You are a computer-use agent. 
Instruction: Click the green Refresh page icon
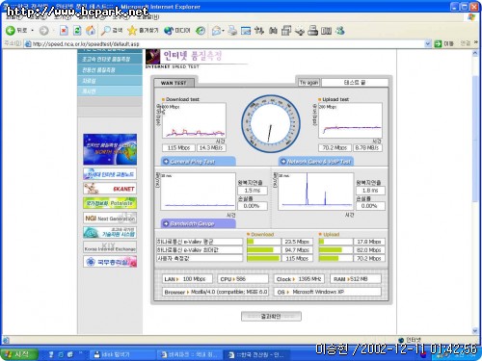[77, 31]
